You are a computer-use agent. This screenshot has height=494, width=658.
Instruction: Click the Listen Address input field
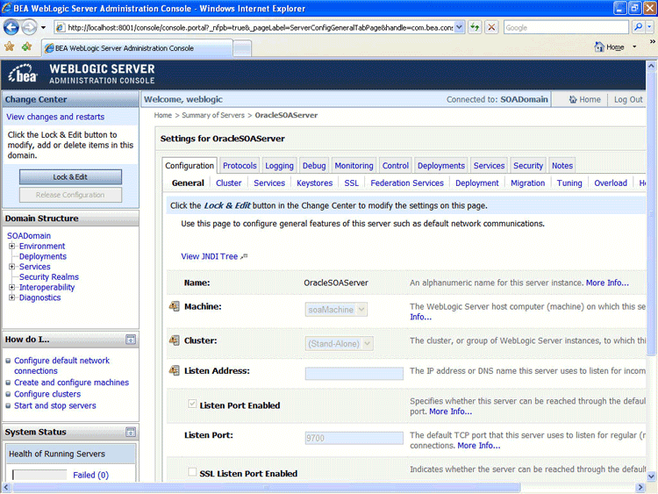click(x=354, y=373)
